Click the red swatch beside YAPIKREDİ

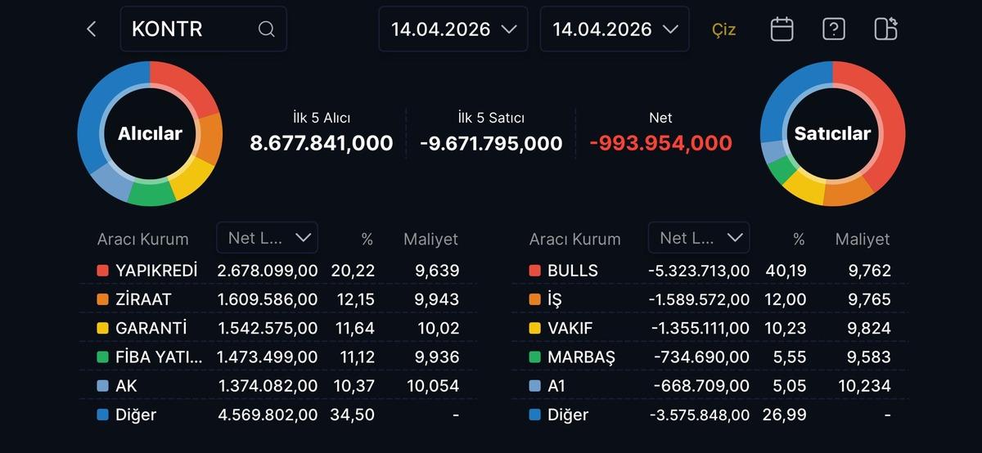[102, 271]
